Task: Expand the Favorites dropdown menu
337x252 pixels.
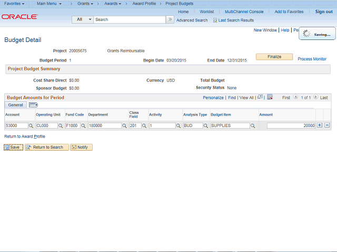Action: pyautogui.click(x=14, y=4)
